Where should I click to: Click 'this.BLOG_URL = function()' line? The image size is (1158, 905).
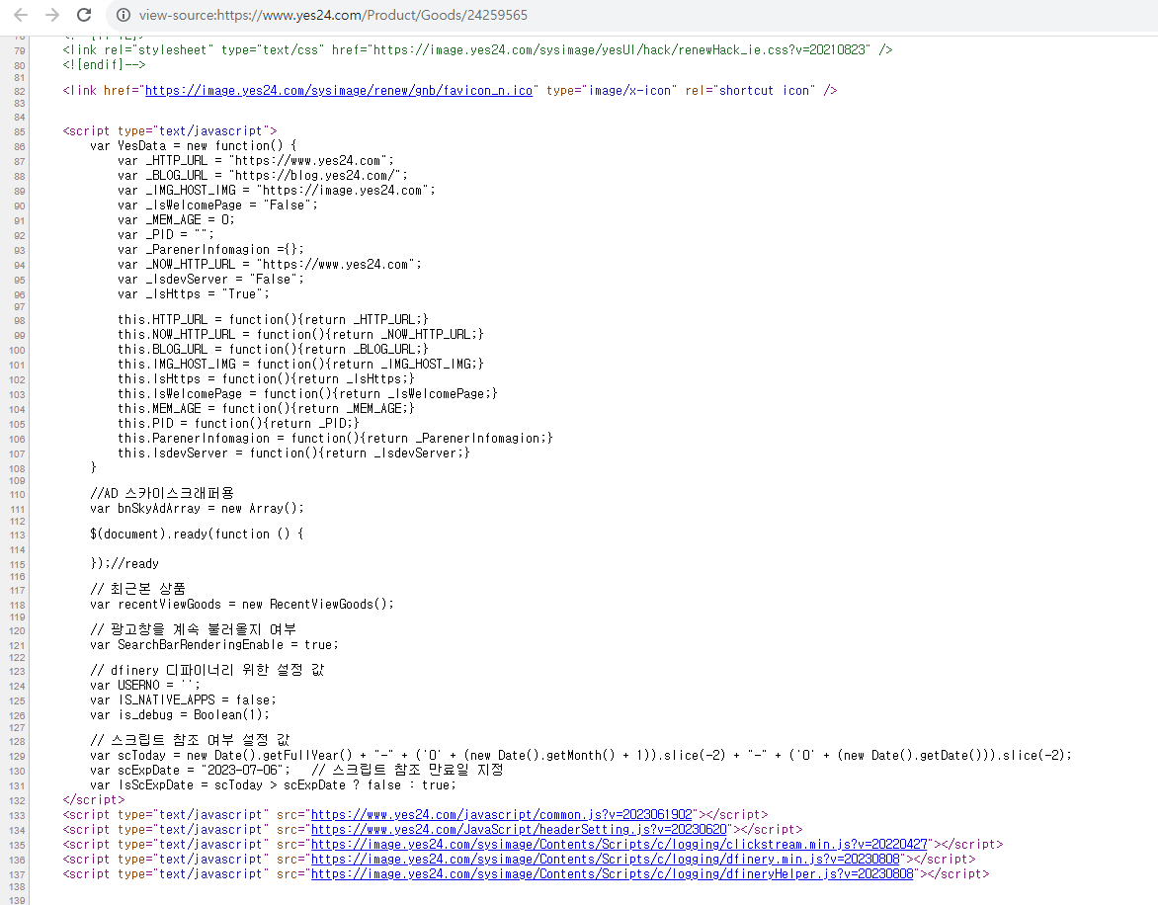pyautogui.click(x=273, y=349)
